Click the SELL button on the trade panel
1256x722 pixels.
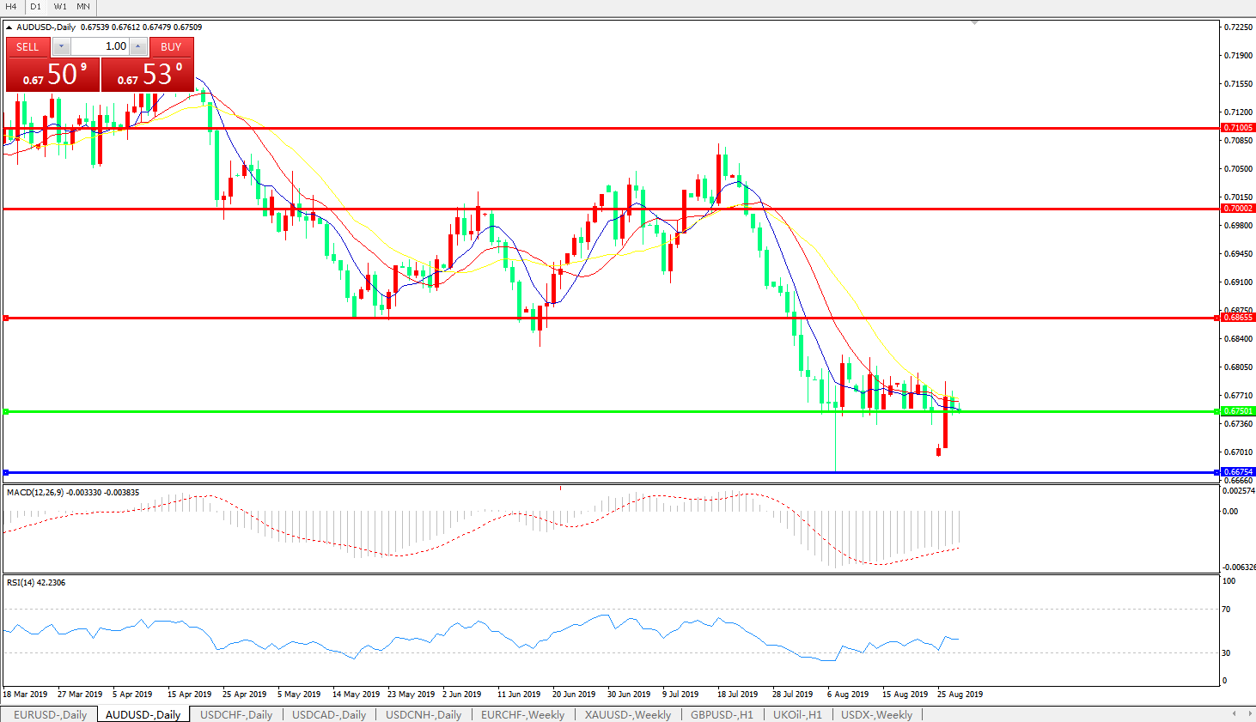coord(27,46)
